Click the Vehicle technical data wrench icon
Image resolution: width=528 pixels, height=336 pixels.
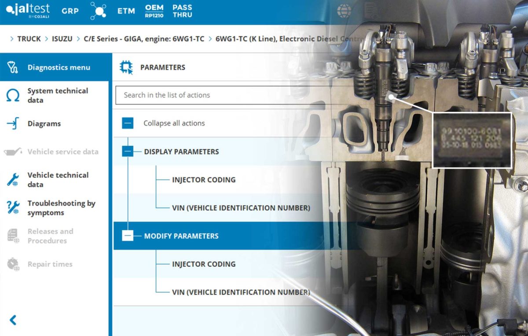pyautogui.click(x=13, y=180)
